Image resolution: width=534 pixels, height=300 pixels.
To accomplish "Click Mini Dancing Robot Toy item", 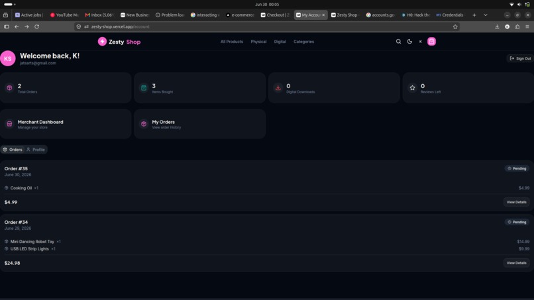I will (32, 242).
